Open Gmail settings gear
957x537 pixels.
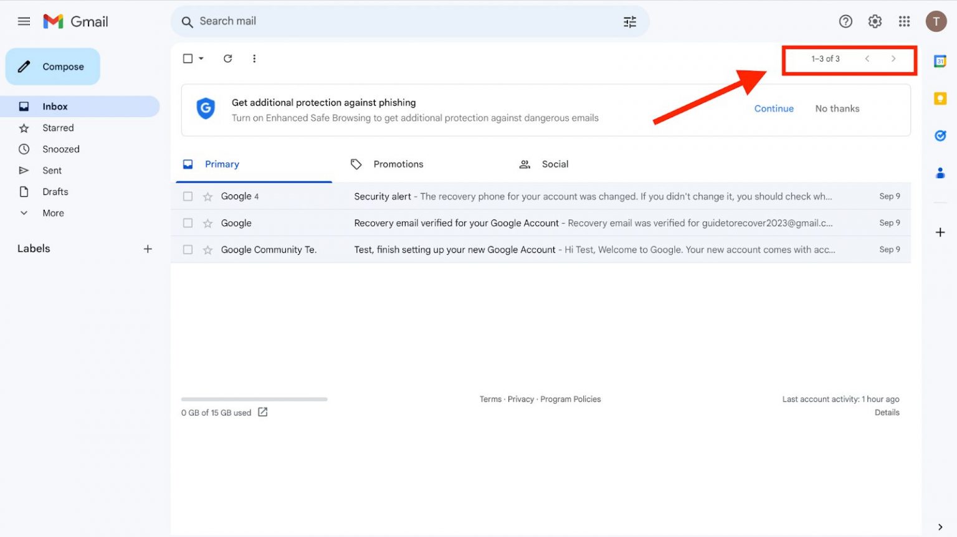[874, 21]
